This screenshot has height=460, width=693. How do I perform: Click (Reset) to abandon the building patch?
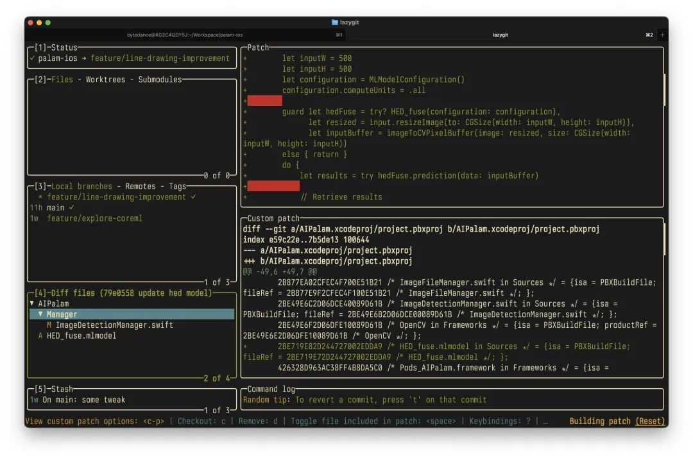(x=650, y=421)
